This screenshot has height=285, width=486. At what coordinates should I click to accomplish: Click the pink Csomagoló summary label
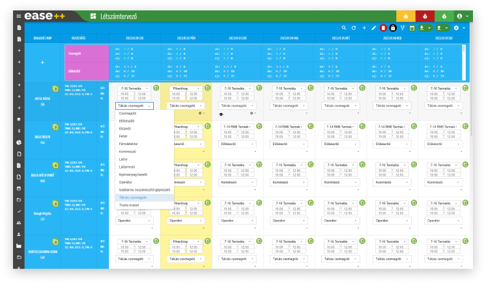[87, 53]
